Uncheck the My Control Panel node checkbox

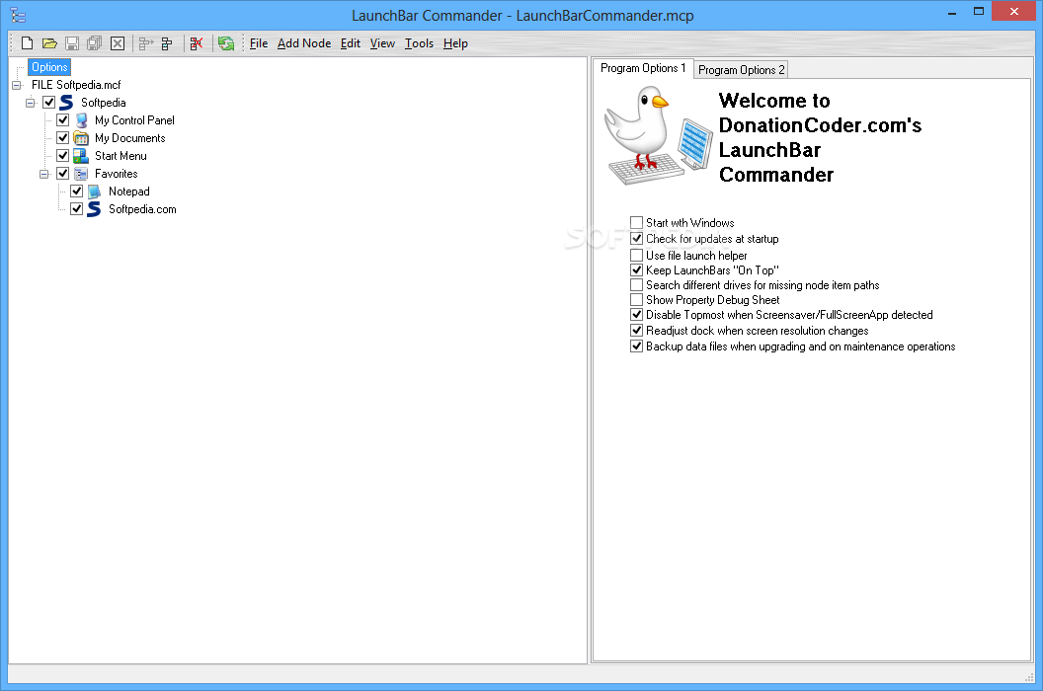62,120
